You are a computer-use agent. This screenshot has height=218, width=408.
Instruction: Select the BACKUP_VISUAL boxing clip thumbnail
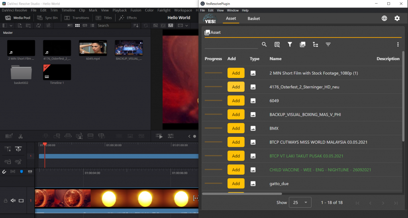coord(129,48)
